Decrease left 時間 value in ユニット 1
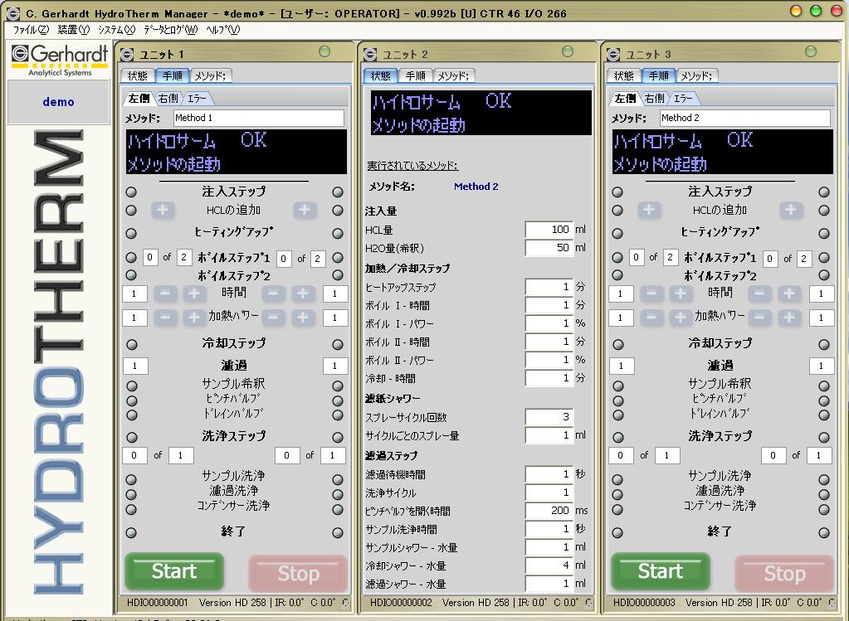 point(166,294)
